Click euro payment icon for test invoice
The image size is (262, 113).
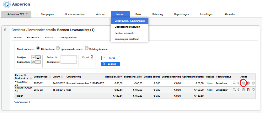(x=238, y=90)
